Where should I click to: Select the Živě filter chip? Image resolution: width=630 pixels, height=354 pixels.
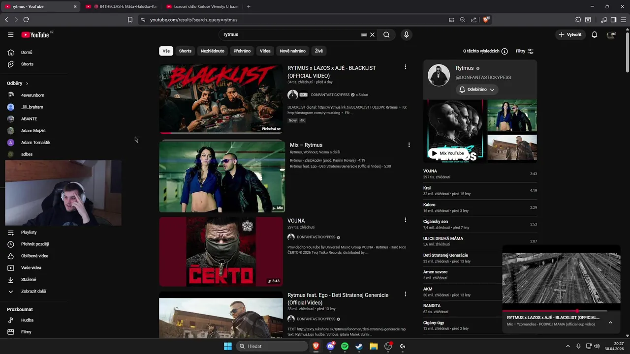click(319, 51)
